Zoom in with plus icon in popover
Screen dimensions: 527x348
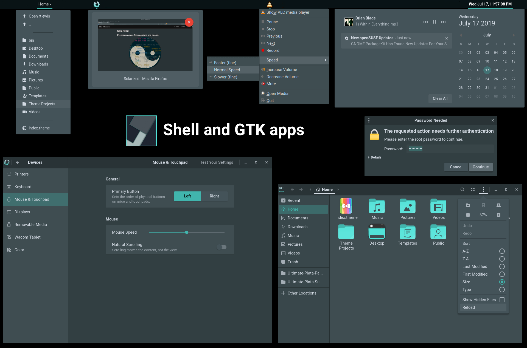tap(499, 215)
